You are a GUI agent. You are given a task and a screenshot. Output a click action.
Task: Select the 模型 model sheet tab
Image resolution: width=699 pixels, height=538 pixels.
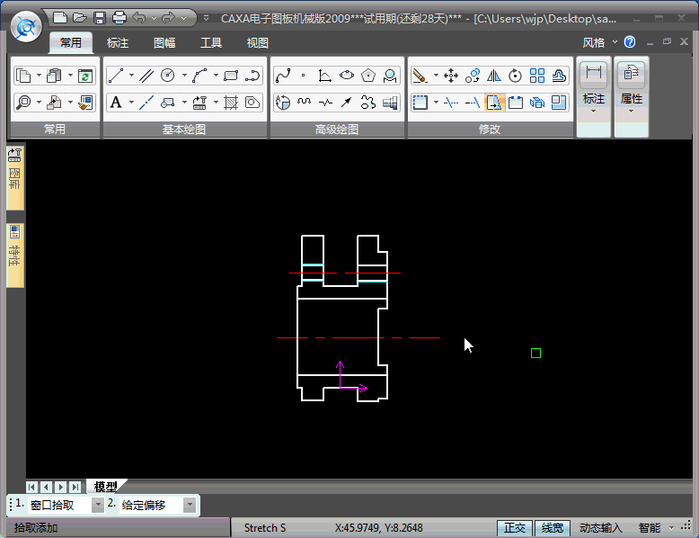click(105, 487)
